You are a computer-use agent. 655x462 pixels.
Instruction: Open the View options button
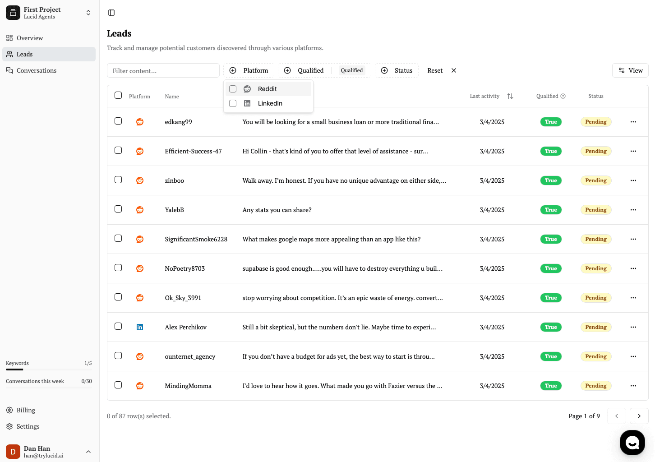tap(630, 70)
